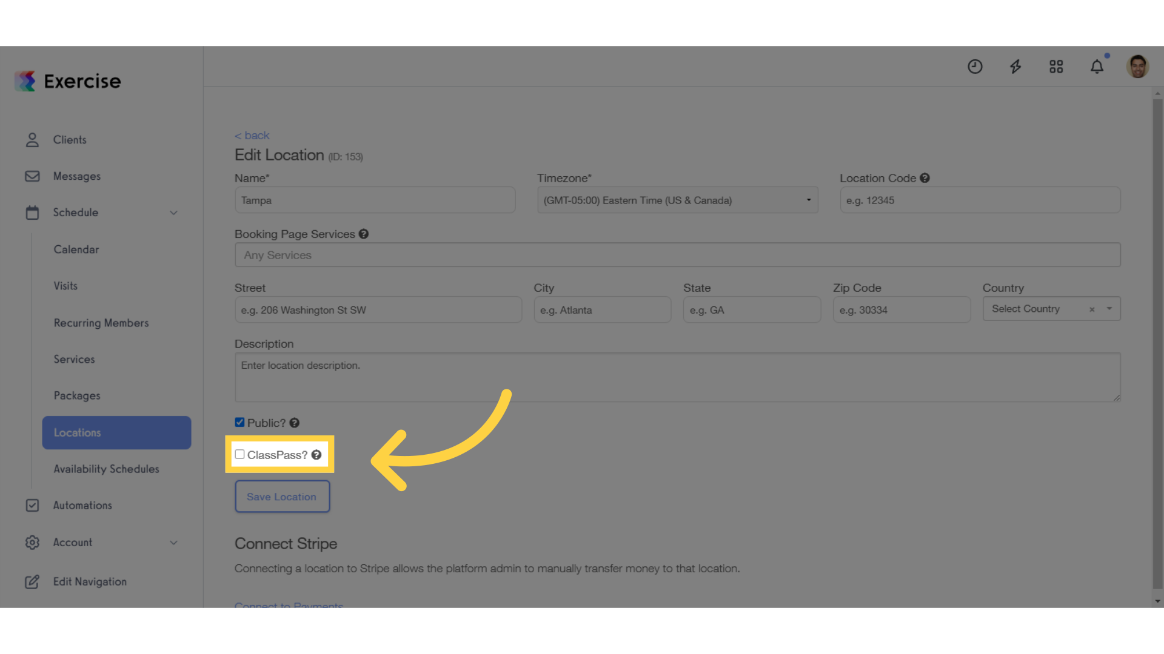Select a Country from dropdown
The image size is (1164, 654).
pyautogui.click(x=1051, y=308)
